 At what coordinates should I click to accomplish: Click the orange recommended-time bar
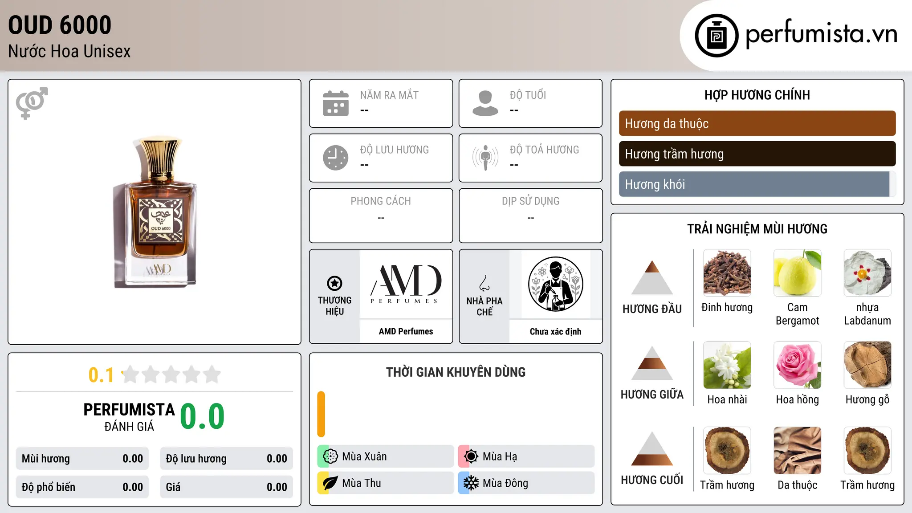pyautogui.click(x=321, y=414)
